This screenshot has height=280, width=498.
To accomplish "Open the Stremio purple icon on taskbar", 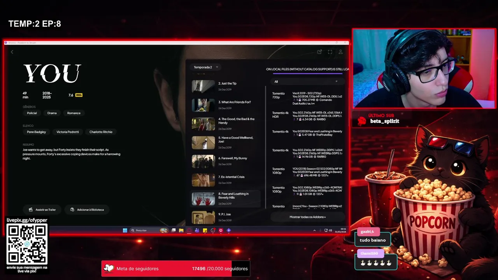I will (x=228, y=230).
